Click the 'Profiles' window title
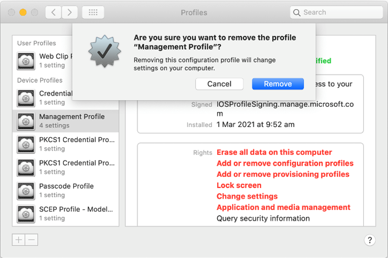 coord(194,13)
